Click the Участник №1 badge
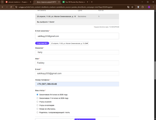 pos(42,43)
